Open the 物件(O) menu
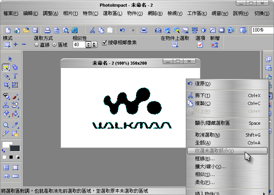The width and height of the screenshot is (274, 195). click(135, 13)
